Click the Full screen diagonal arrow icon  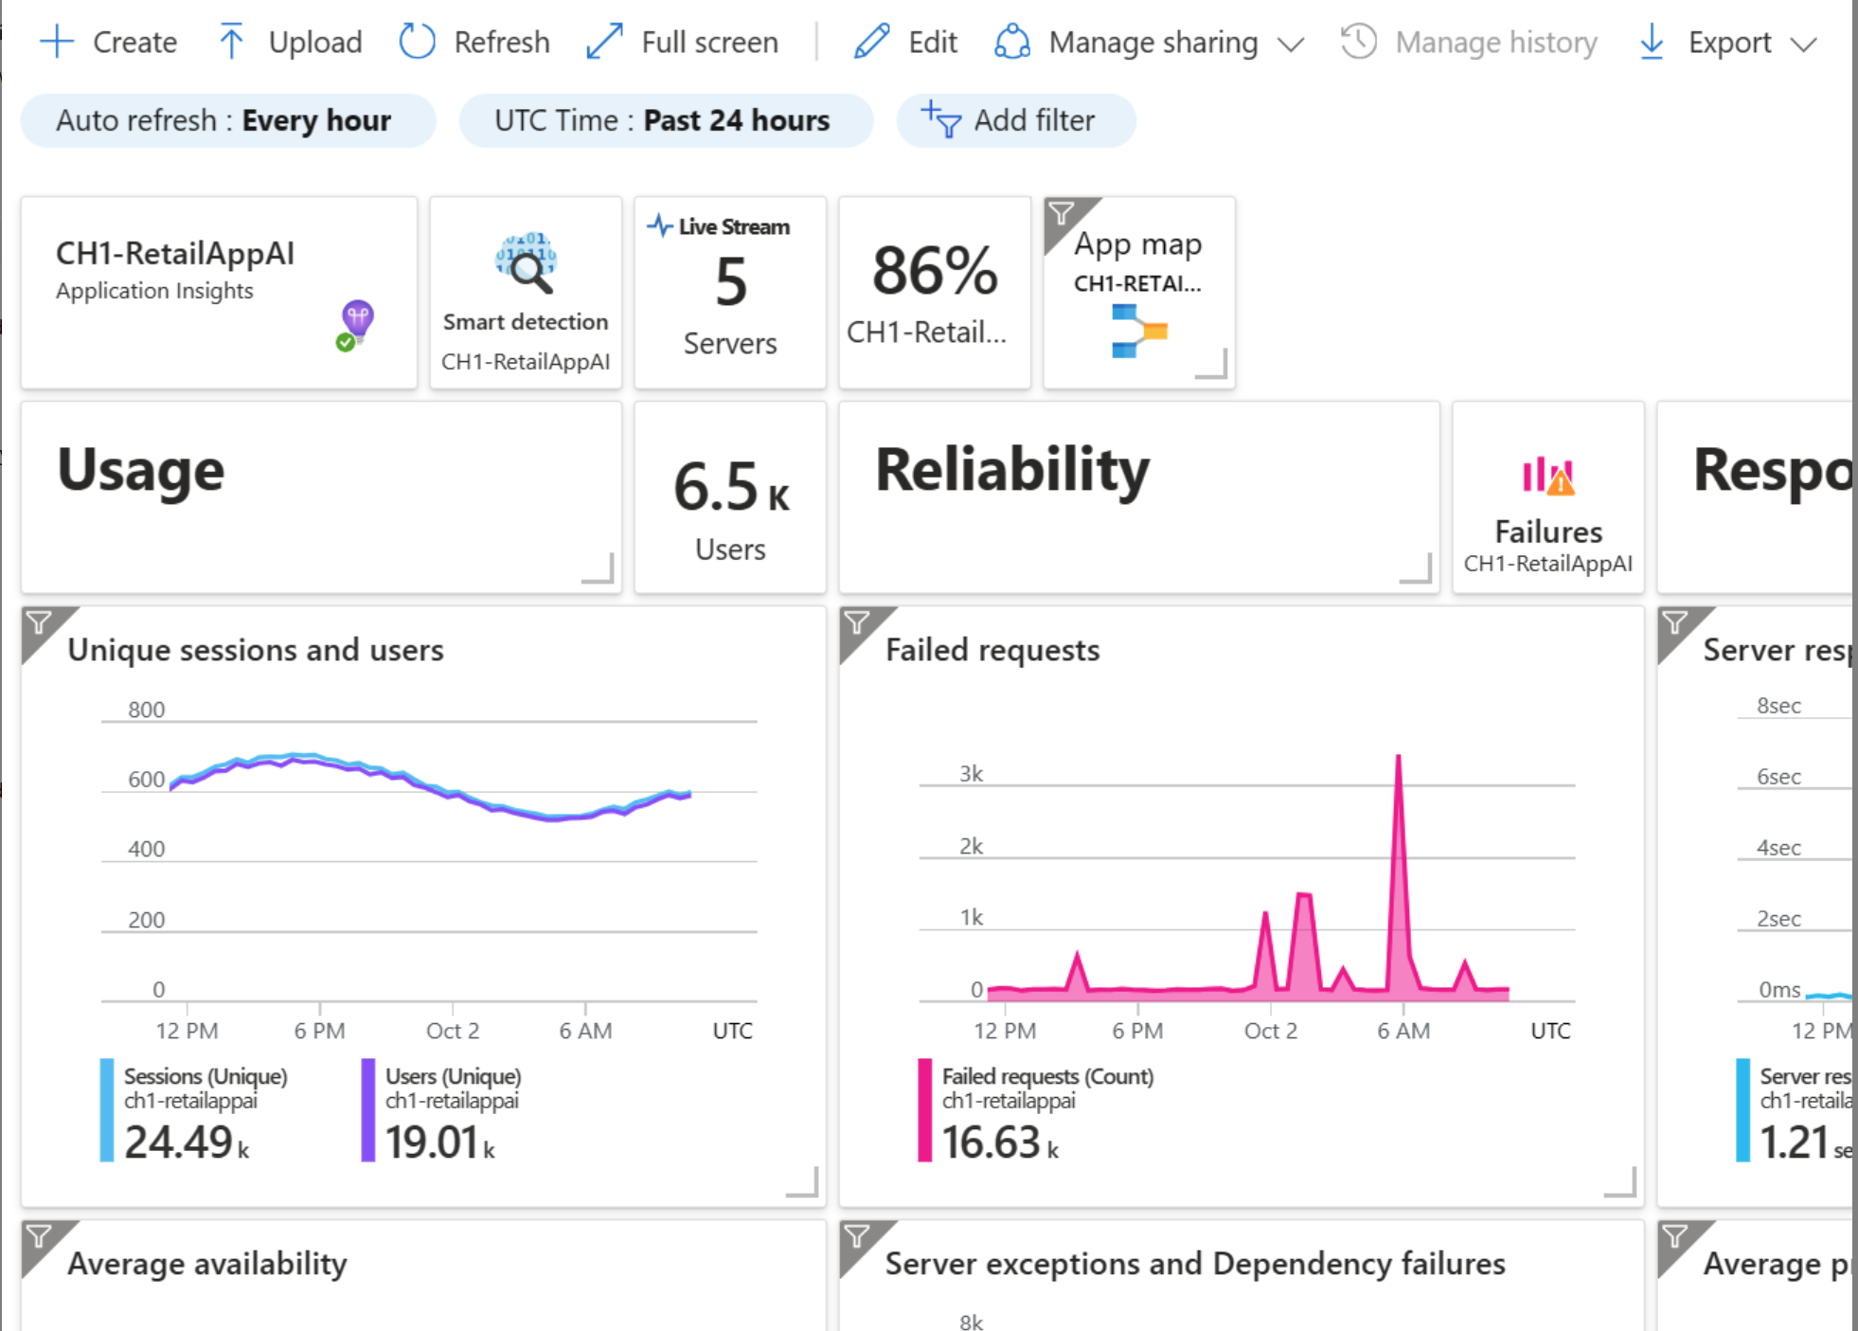pyautogui.click(x=604, y=42)
